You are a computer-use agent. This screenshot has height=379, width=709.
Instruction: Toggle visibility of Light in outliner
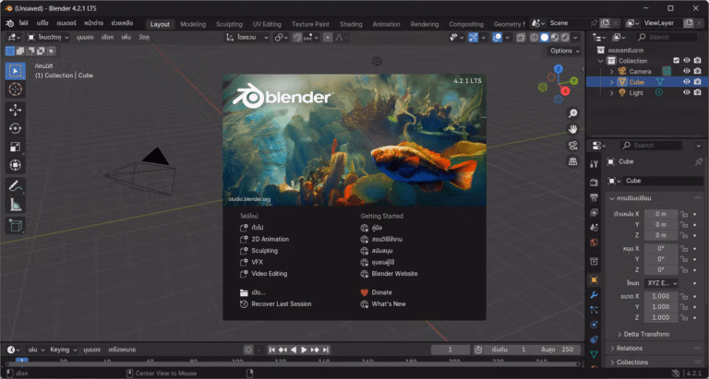[687, 92]
